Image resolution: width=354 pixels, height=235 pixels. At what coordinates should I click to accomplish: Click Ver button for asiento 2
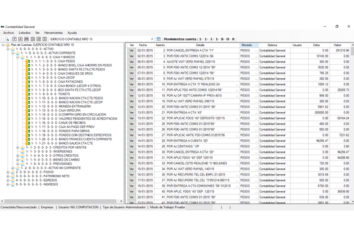point(131,50)
